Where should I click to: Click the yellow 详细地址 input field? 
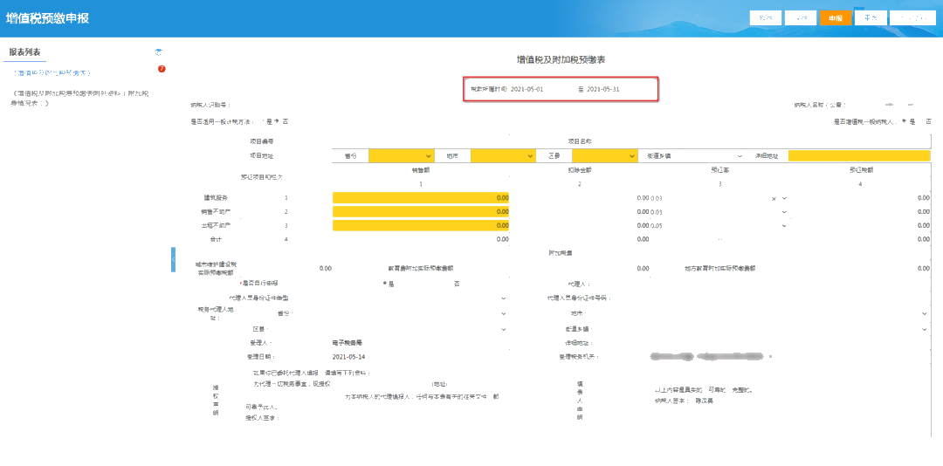pos(859,155)
